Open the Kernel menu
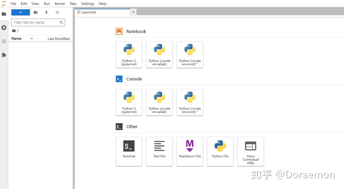 pyautogui.click(x=60, y=4)
